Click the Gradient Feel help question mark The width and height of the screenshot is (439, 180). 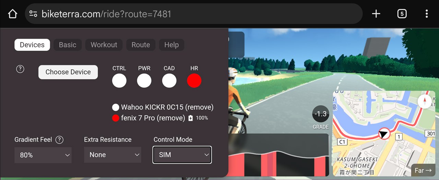pos(59,140)
